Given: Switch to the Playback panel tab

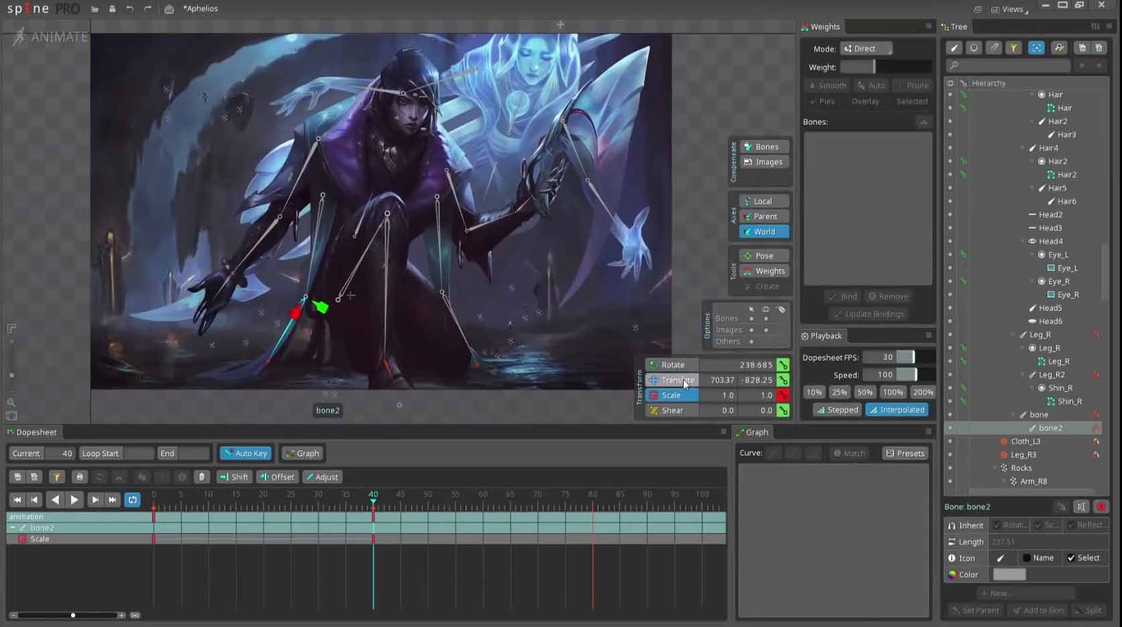Looking at the screenshot, I should coord(822,336).
